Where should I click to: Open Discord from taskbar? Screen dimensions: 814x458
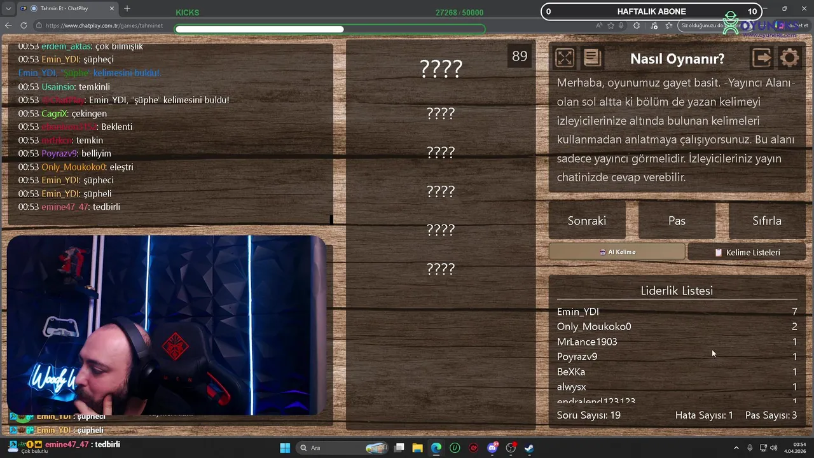click(x=492, y=448)
